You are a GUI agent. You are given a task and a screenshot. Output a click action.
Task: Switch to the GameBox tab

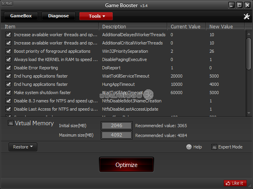click(x=21, y=16)
